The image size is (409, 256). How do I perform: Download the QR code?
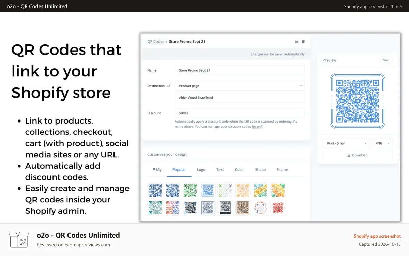[358, 155]
